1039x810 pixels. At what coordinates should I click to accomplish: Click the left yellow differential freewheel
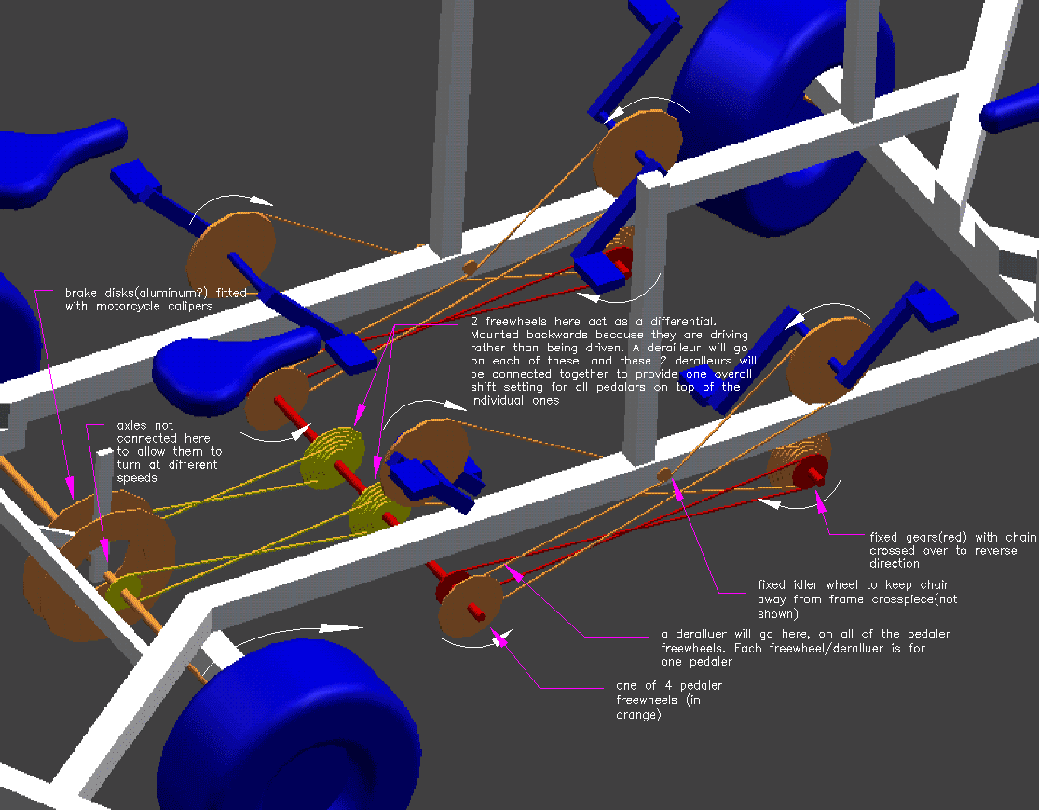pos(329,456)
